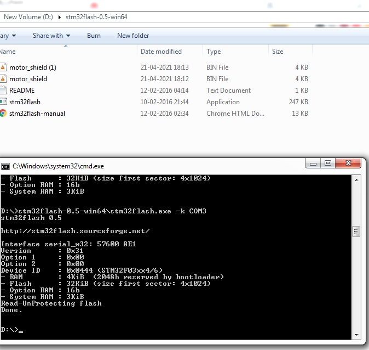Sort files by the Size column header

click(x=278, y=52)
